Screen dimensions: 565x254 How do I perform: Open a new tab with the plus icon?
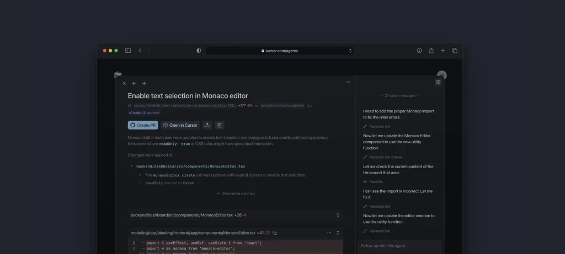pos(443,51)
